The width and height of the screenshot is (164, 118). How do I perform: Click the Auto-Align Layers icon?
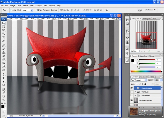[107, 10]
